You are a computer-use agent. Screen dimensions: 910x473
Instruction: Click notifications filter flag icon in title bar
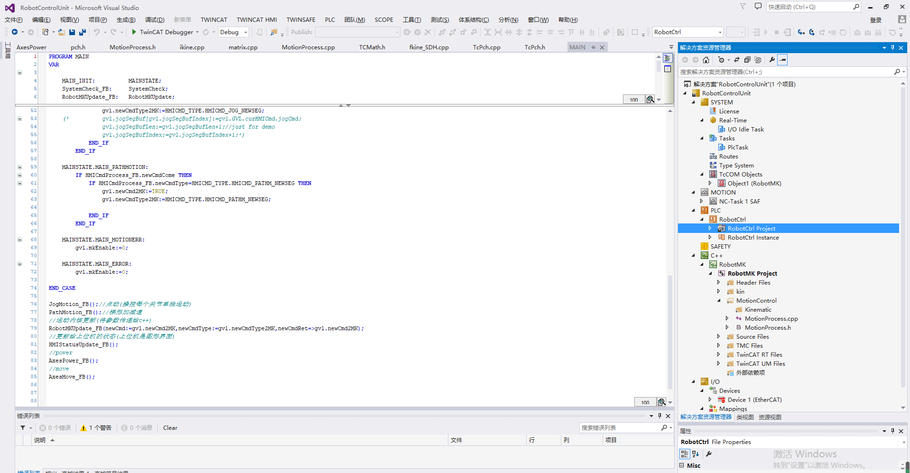(743, 7)
